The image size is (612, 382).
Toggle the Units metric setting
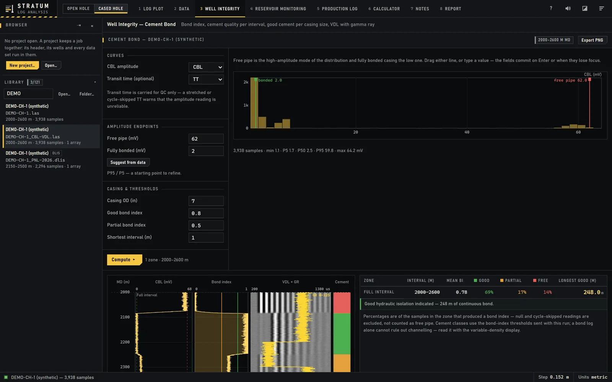coord(592,377)
